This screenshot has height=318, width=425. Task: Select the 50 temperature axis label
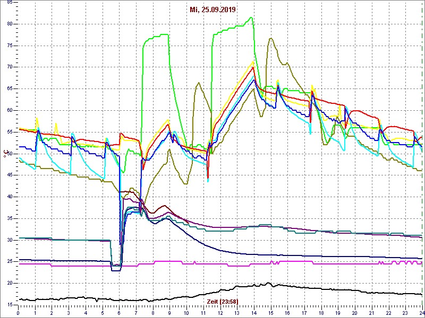[10, 154]
